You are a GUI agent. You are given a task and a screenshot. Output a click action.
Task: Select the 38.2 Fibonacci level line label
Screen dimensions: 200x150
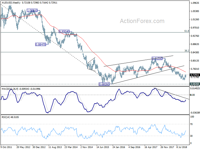pos(186,51)
